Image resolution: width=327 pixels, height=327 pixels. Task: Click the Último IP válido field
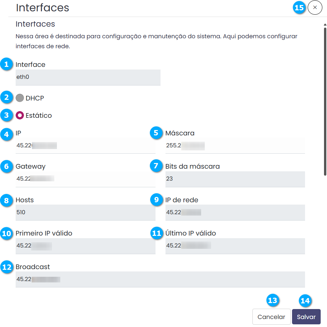[235, 246]
